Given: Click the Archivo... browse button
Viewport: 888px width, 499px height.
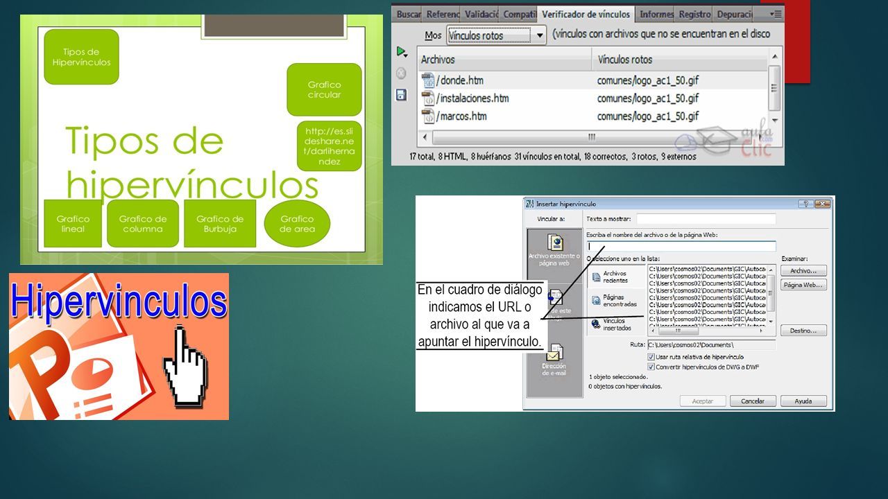Looking at the screenshot, I should click(803, 271).
